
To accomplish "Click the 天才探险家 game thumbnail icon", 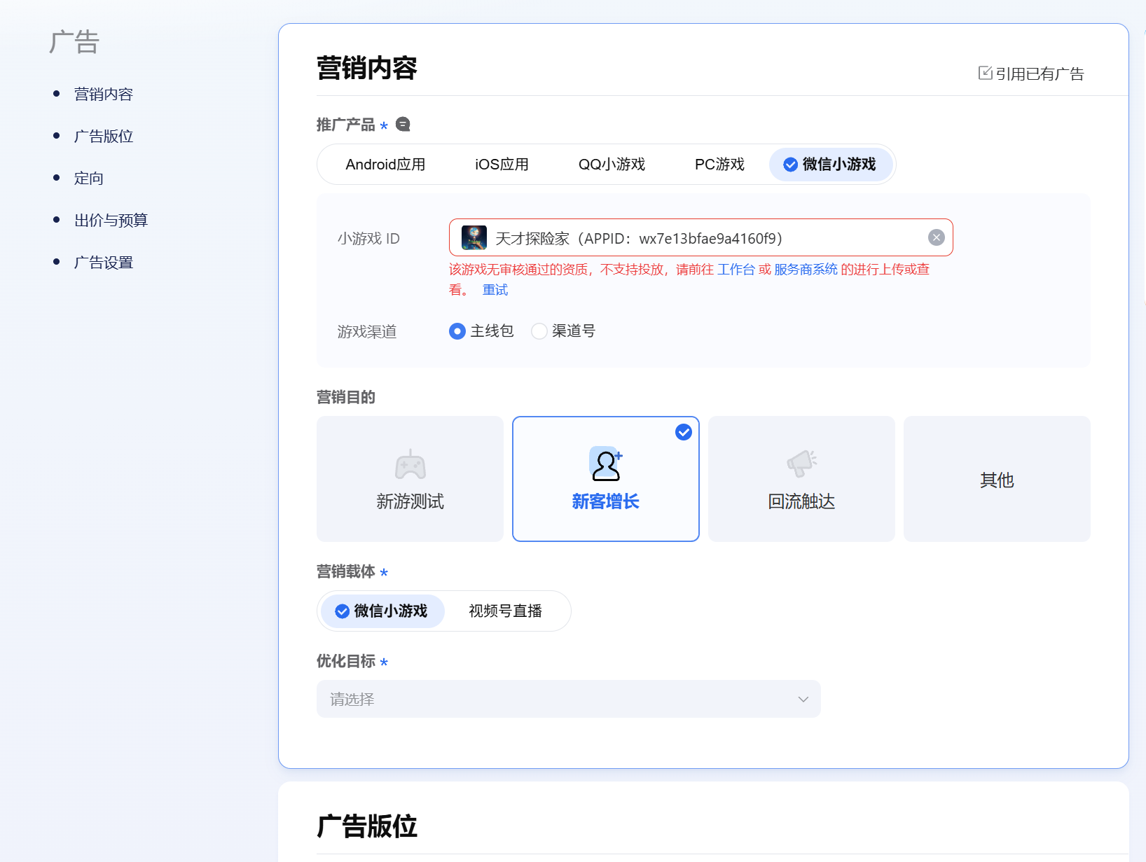I will click(474, 238).
